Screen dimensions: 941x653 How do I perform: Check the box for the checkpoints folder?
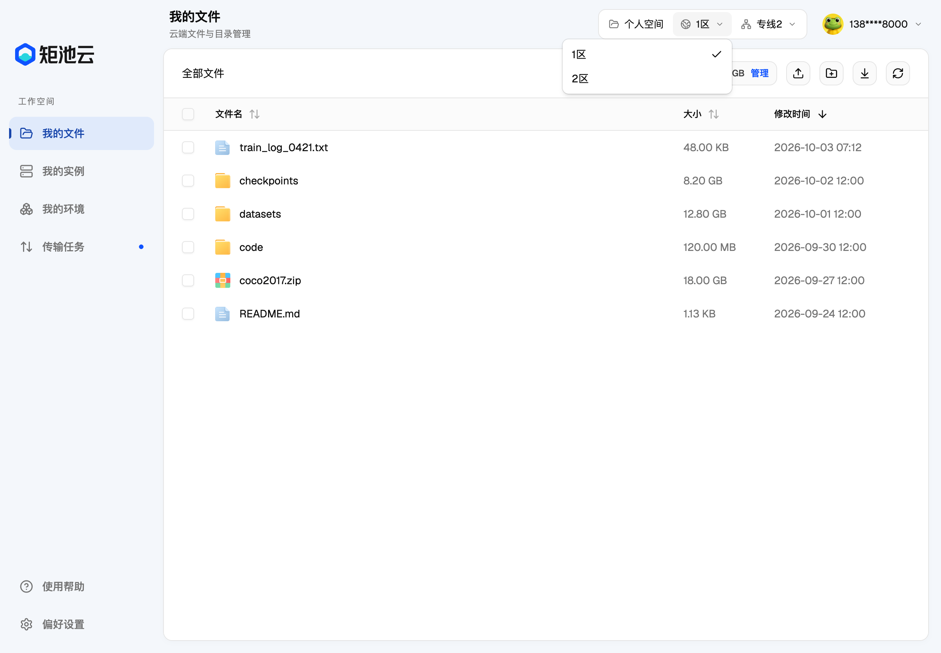188,180
